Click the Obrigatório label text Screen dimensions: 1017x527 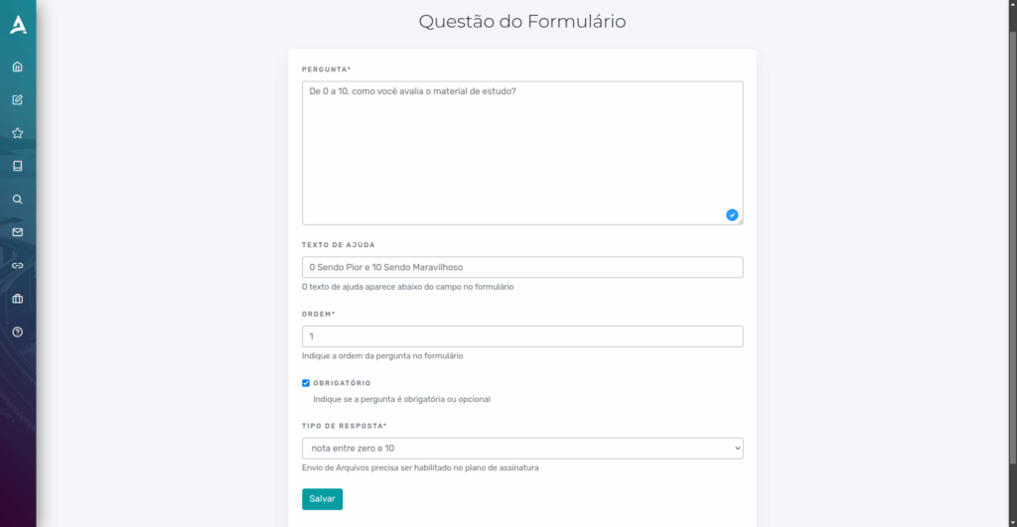point(342,383)
